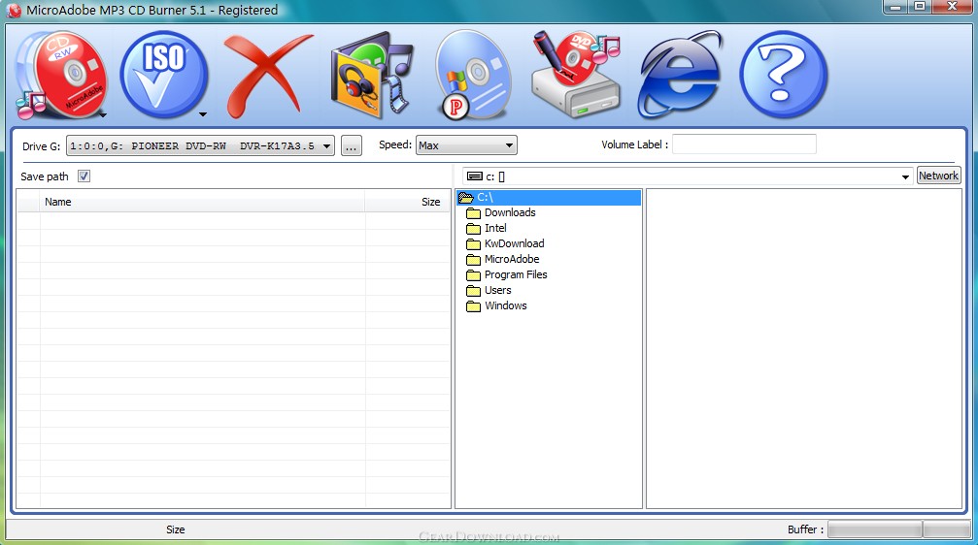Click the blue ISO image icon
The width and height of the screenshot is (978, 545).
(x=163, y=75)
